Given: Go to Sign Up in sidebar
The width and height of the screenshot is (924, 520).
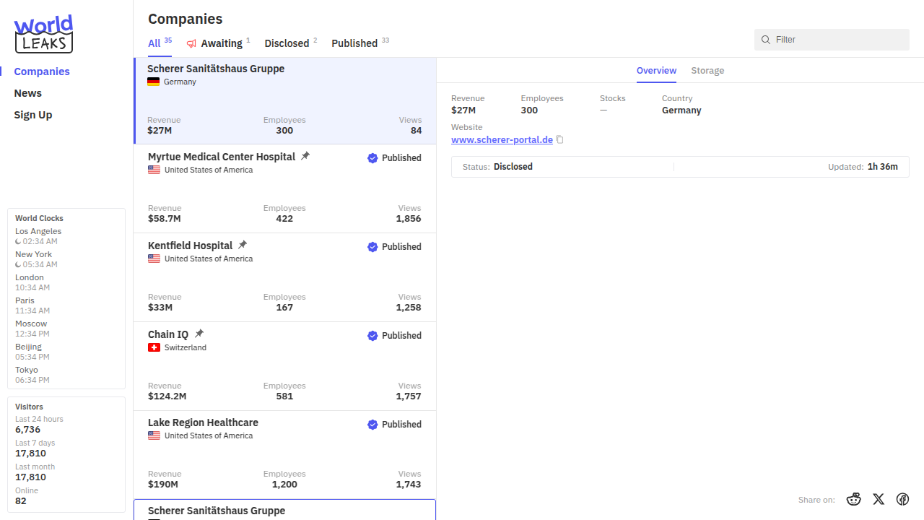Looking at the screenshot, I should (33, 115).
